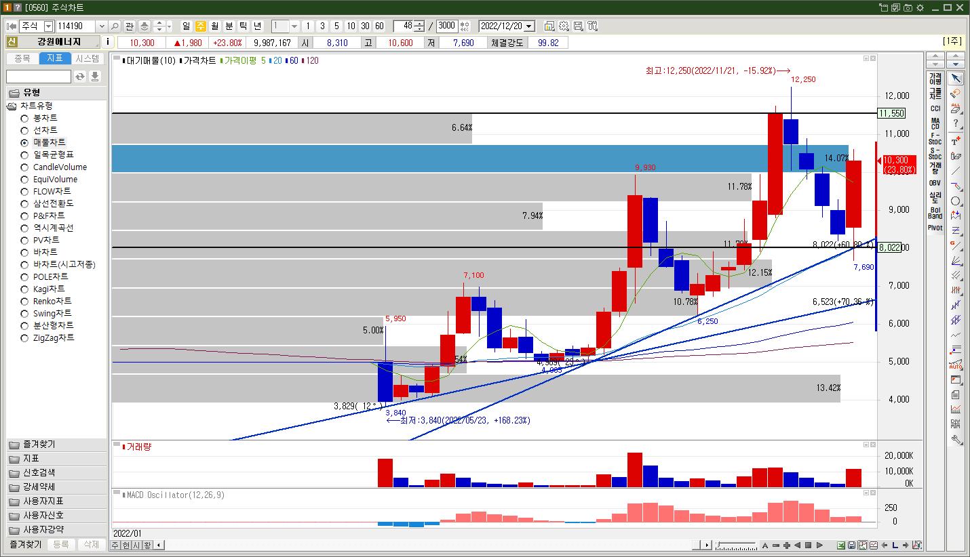
Task: Select the text annotation tool
Action: click(956, 141)
